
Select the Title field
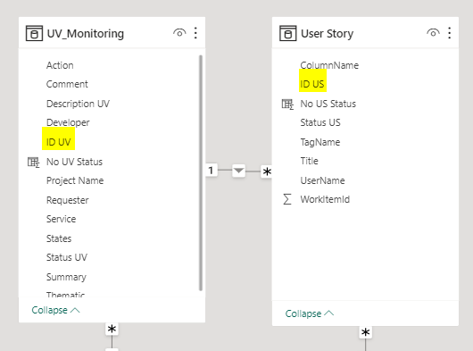click(309, 161)
